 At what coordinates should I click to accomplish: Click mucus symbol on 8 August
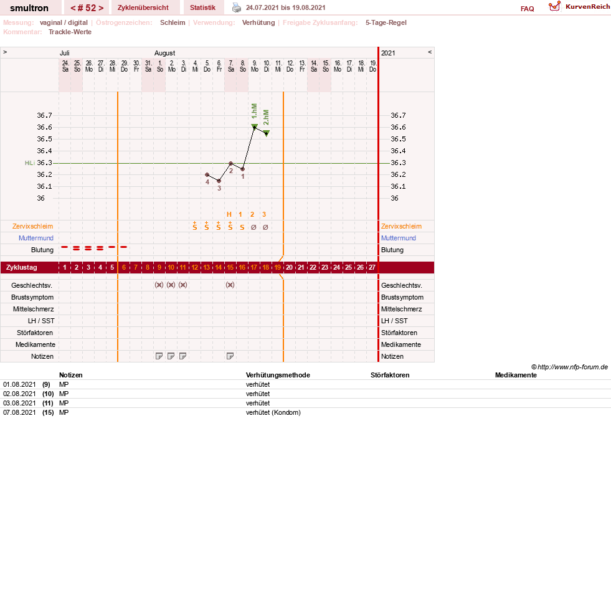pos(242,227)
